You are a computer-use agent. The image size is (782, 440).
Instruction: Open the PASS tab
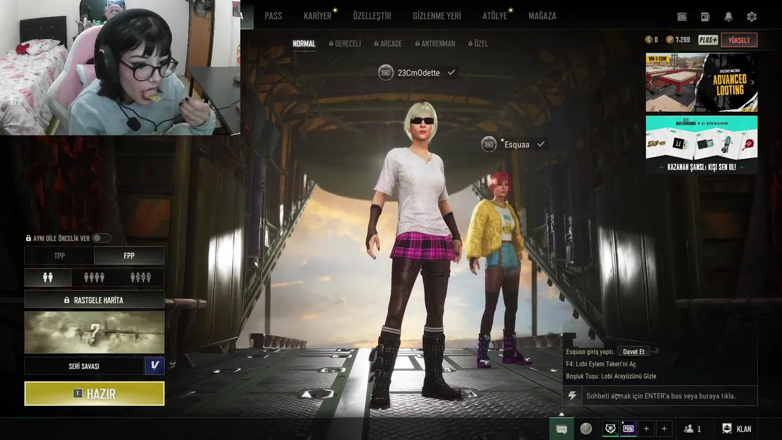tap(273, 16)
